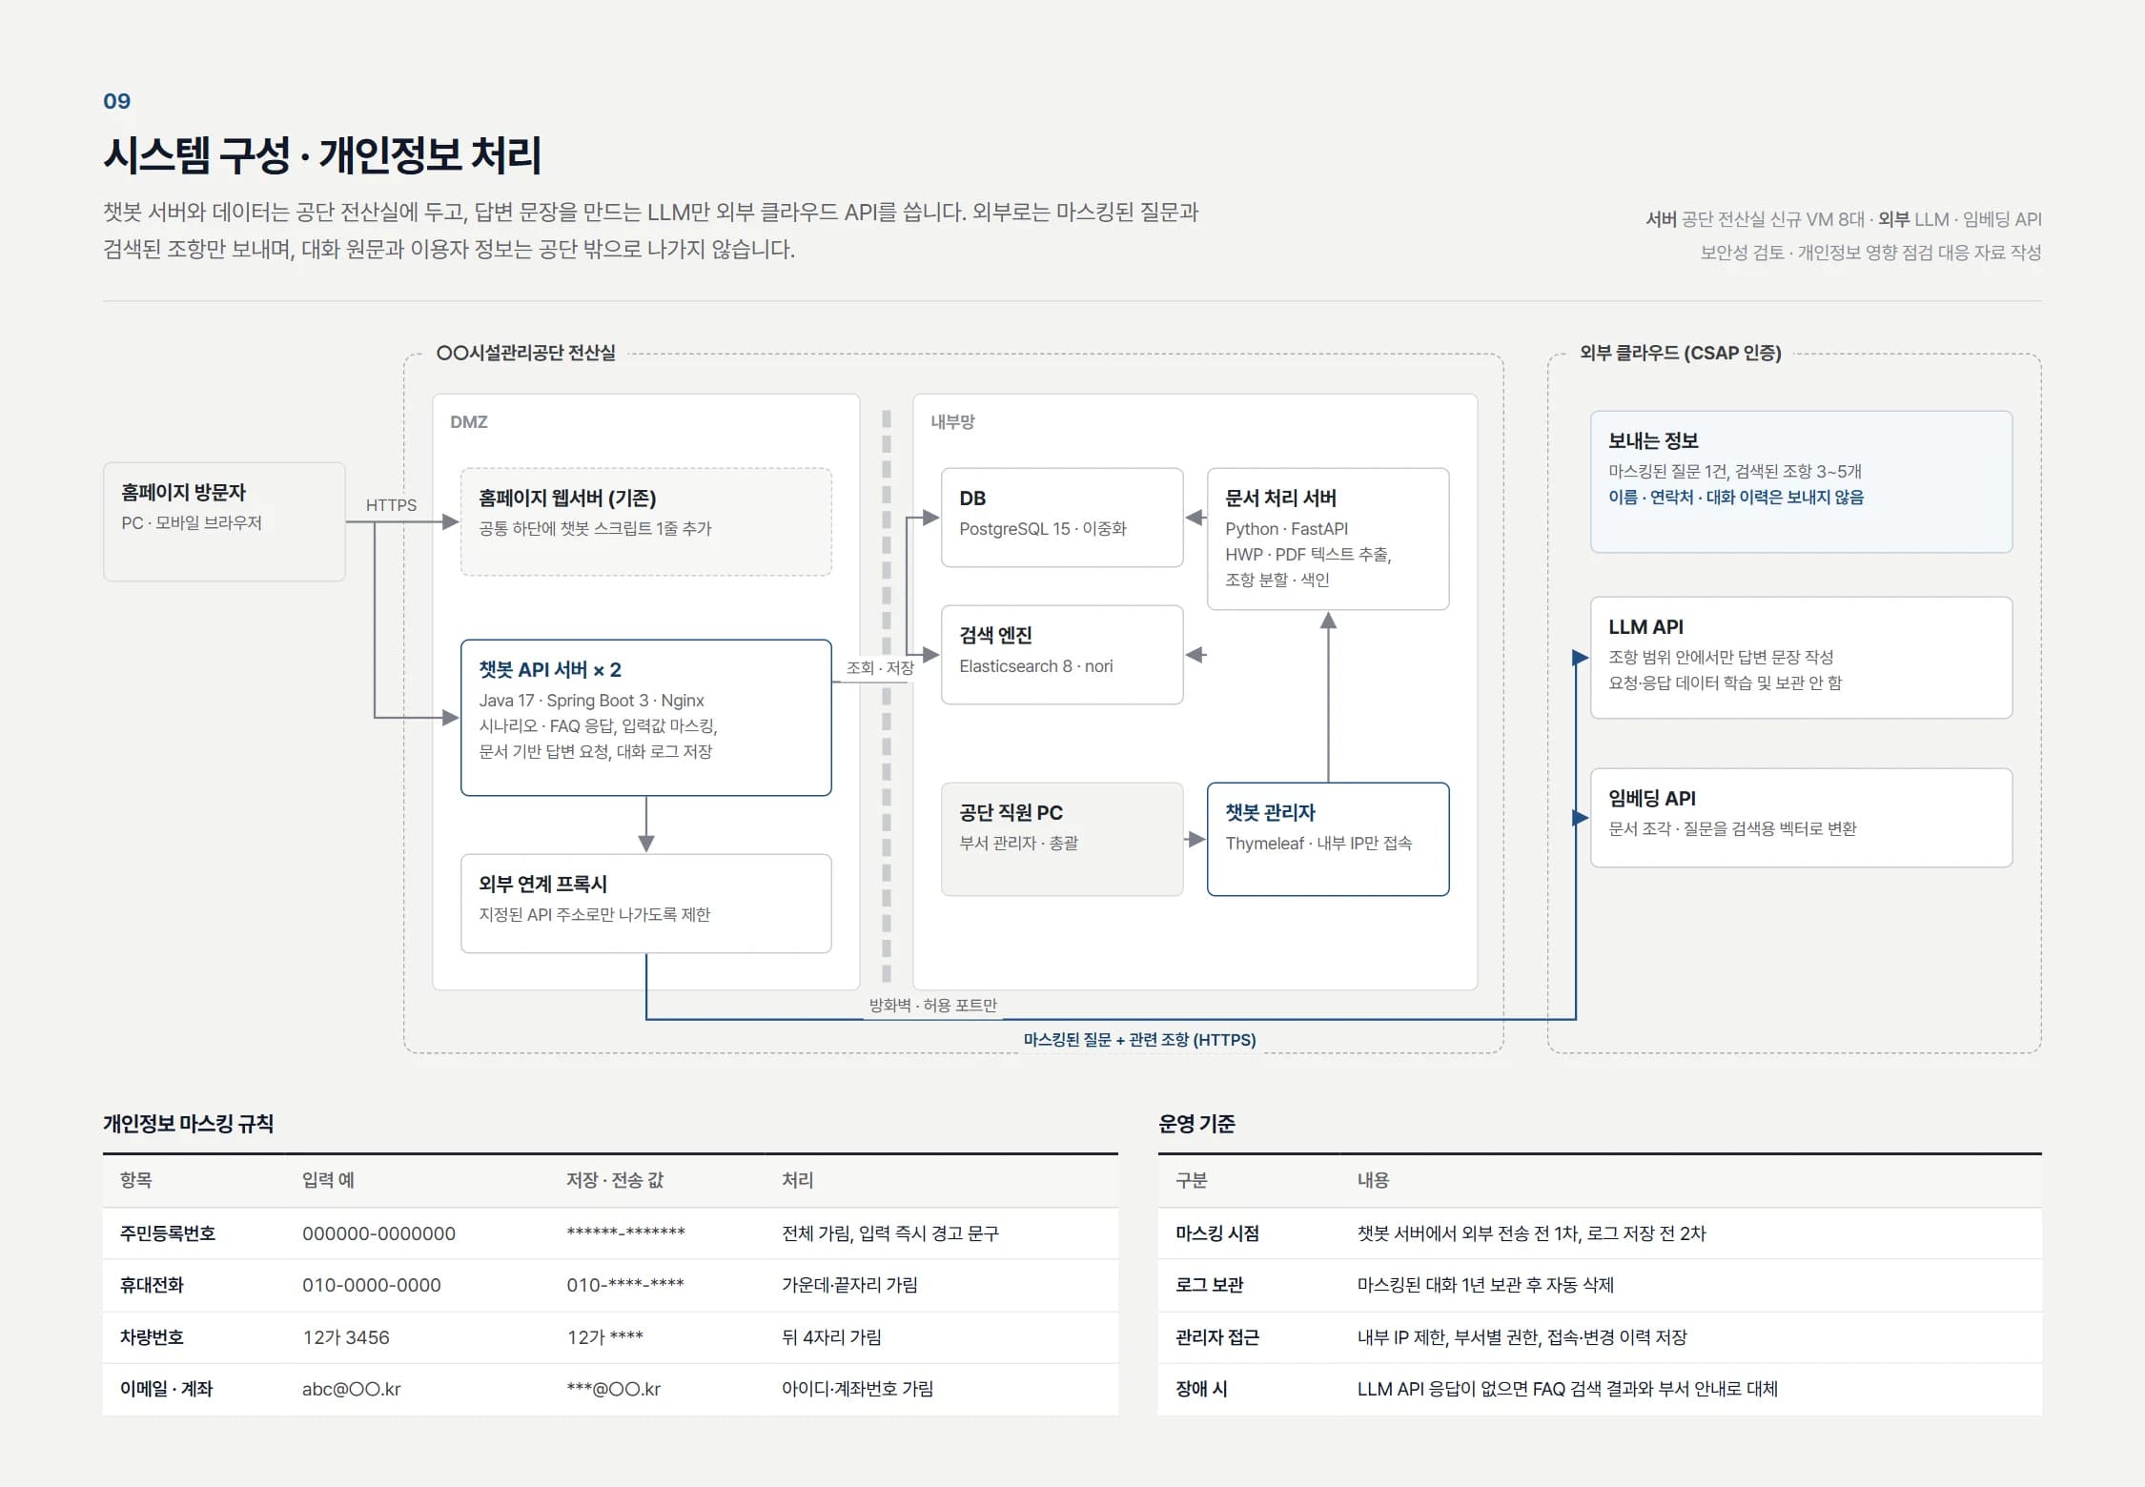Click the 로그 보관 row in 운영 기준
Image resolution: width=2145 pixels, height=1487 pixels.
[1600, 1285]
